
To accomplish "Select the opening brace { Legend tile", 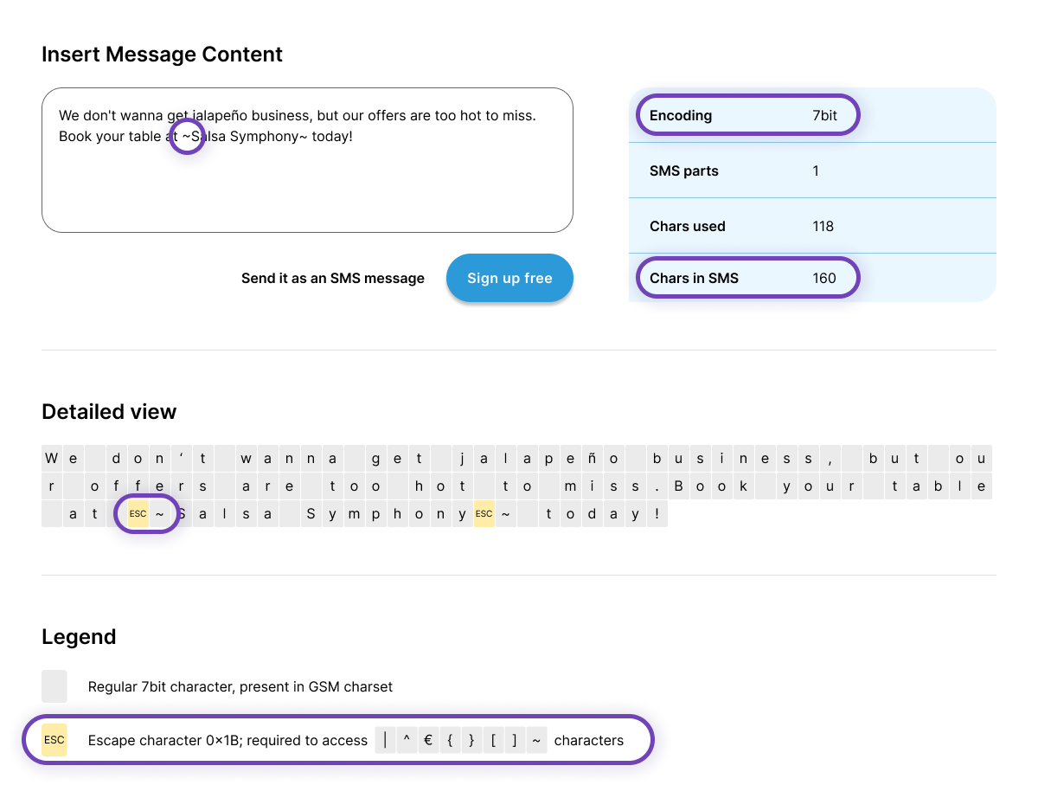I will pyautogui.click(x=450, y=740).
